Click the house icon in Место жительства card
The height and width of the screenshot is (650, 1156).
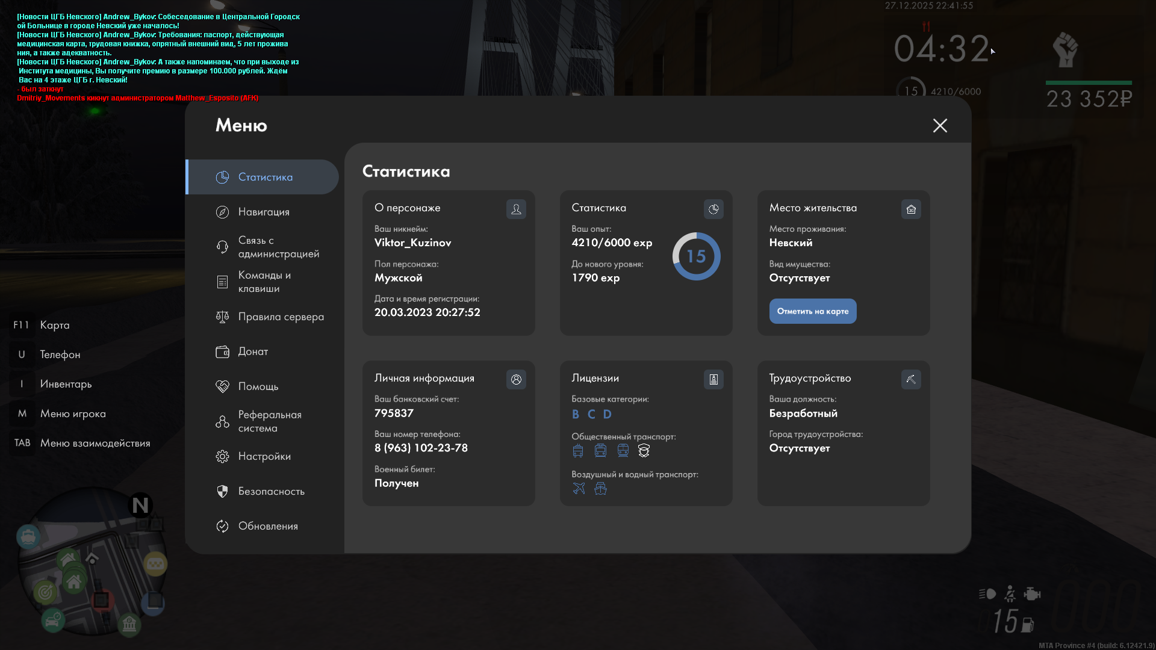(x=911, y=209)
